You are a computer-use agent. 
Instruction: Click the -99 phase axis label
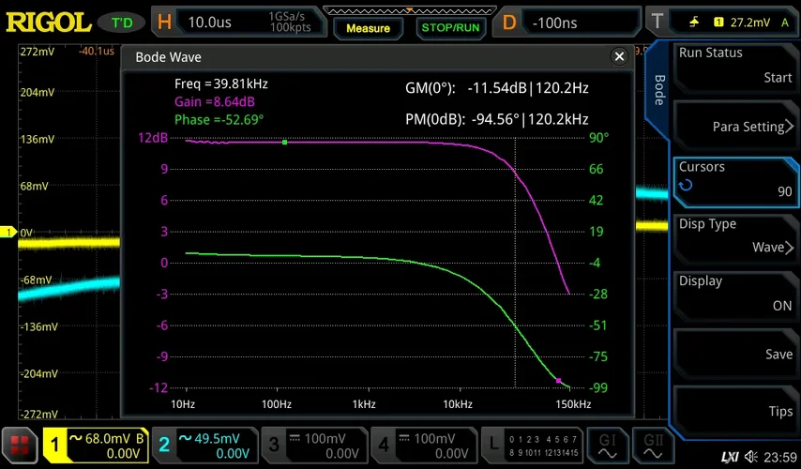pos(598,387)
